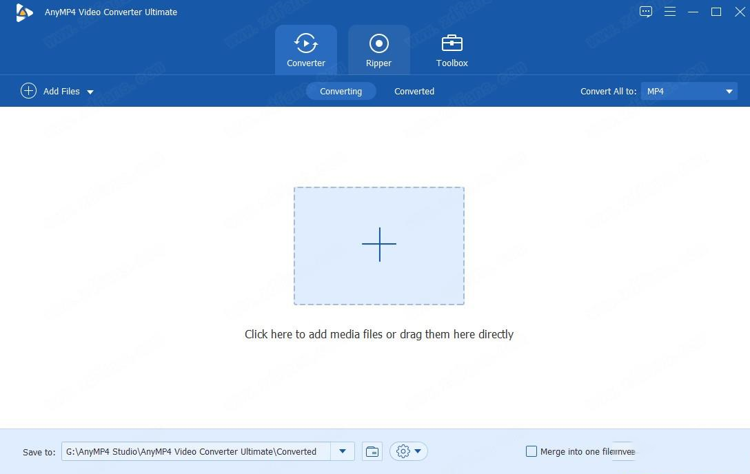
Task: Open the Converter panel icon
Action: point(305,43)
